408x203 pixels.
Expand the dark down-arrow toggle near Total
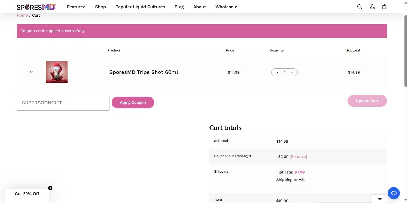(380, 199)
